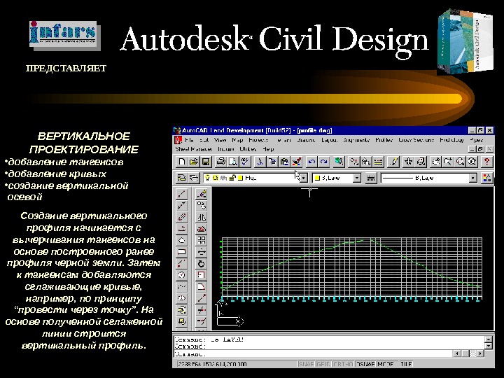Click the Redo arrow icon

pos(323,162)
